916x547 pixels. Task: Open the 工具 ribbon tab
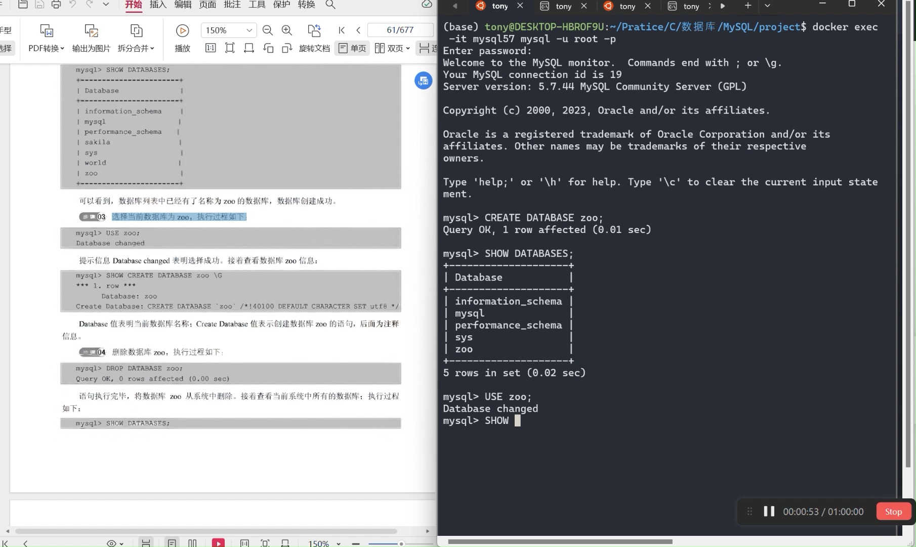click(257, 5)
